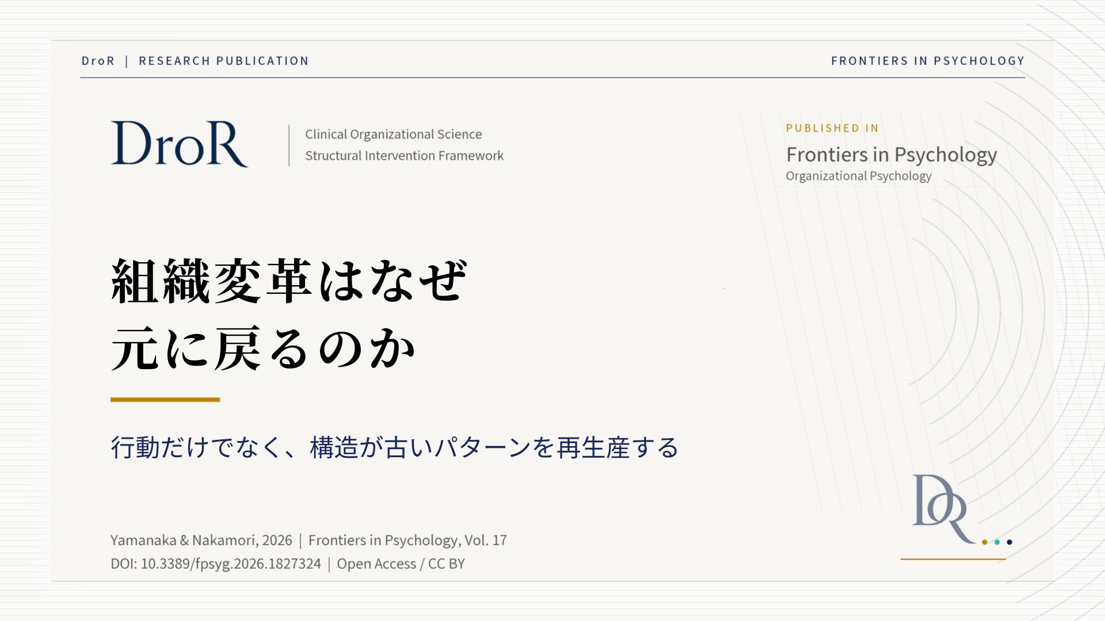This screenshot has width=1105, height=621.
Task: Click 'Structural Intervention Framework' tagline
Action: tap(404, 156)
